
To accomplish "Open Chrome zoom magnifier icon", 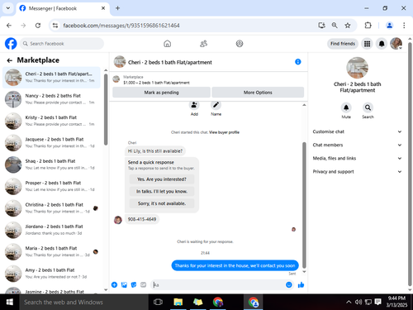I will coord(335,26).
